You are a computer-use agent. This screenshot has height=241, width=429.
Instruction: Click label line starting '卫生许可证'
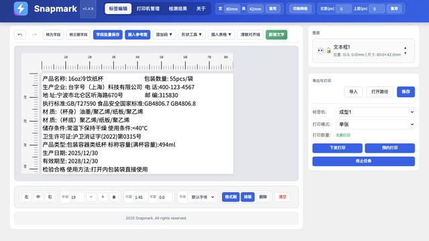(x=92, y=137)
